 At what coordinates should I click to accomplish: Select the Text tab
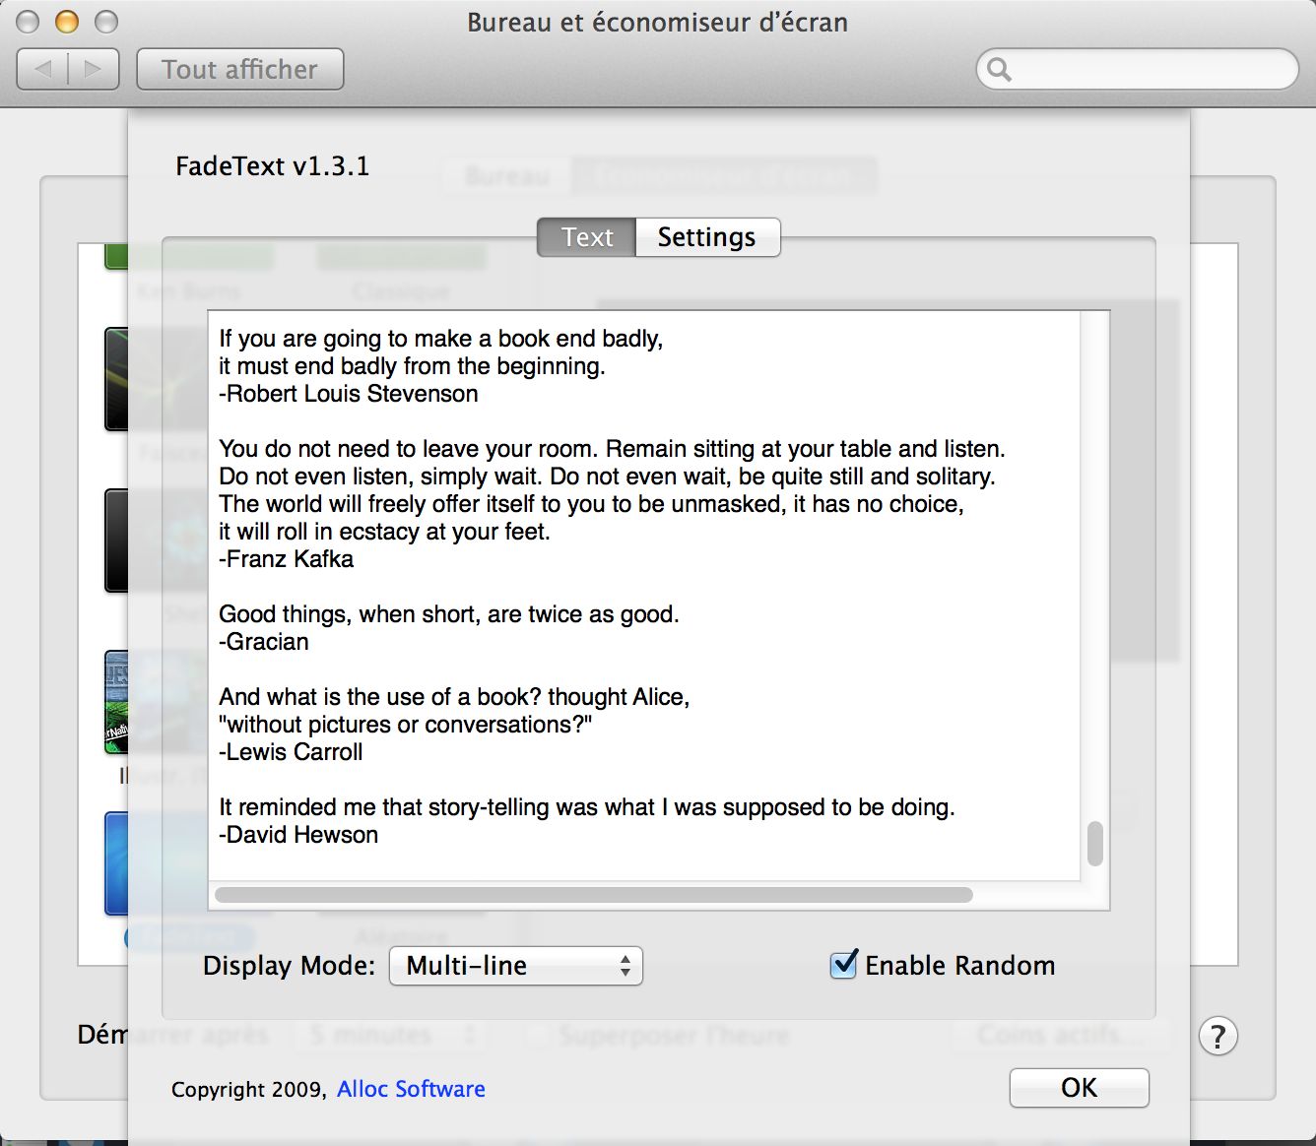pos(587,237)
